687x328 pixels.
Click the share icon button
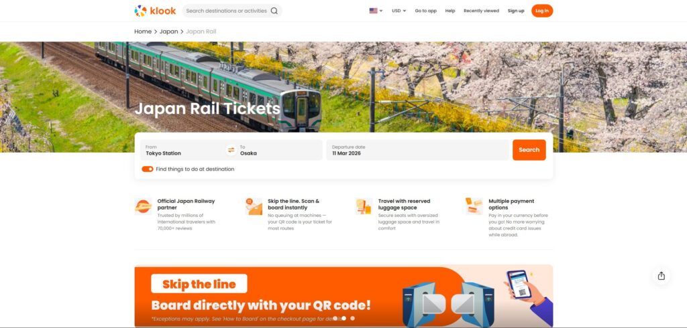(x=661, y=276)
